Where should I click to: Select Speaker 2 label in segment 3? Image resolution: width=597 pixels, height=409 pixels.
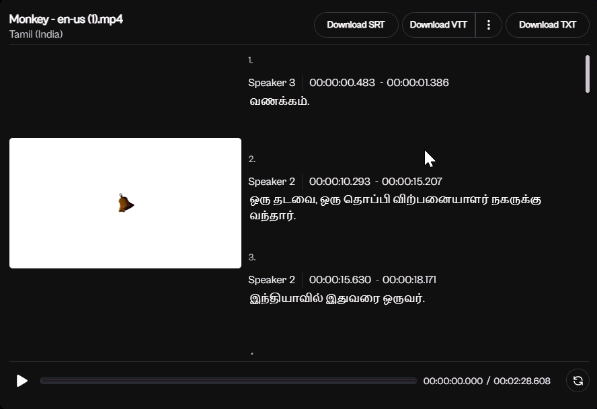tap(272, 280)
